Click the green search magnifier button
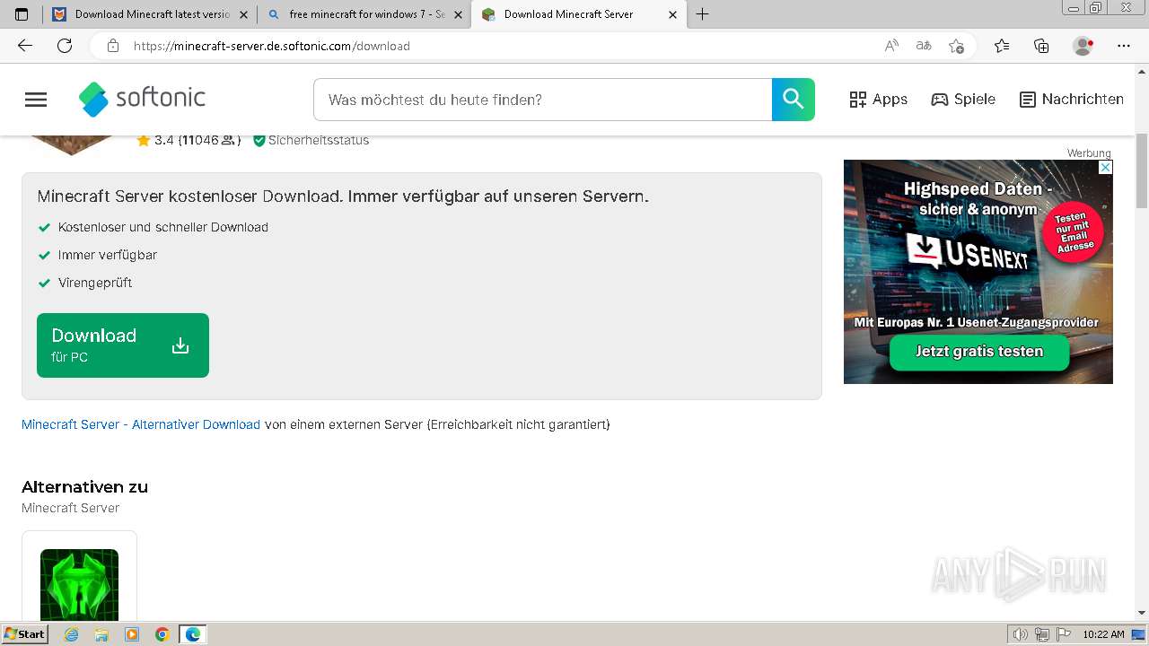The height and width of the screenshot is (646, 1149). point(794,100)
